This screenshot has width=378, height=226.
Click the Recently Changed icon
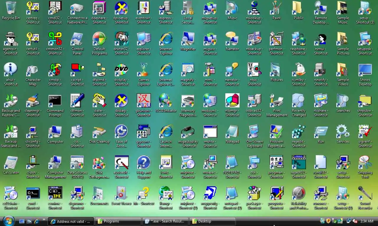(x=299, y=101)
